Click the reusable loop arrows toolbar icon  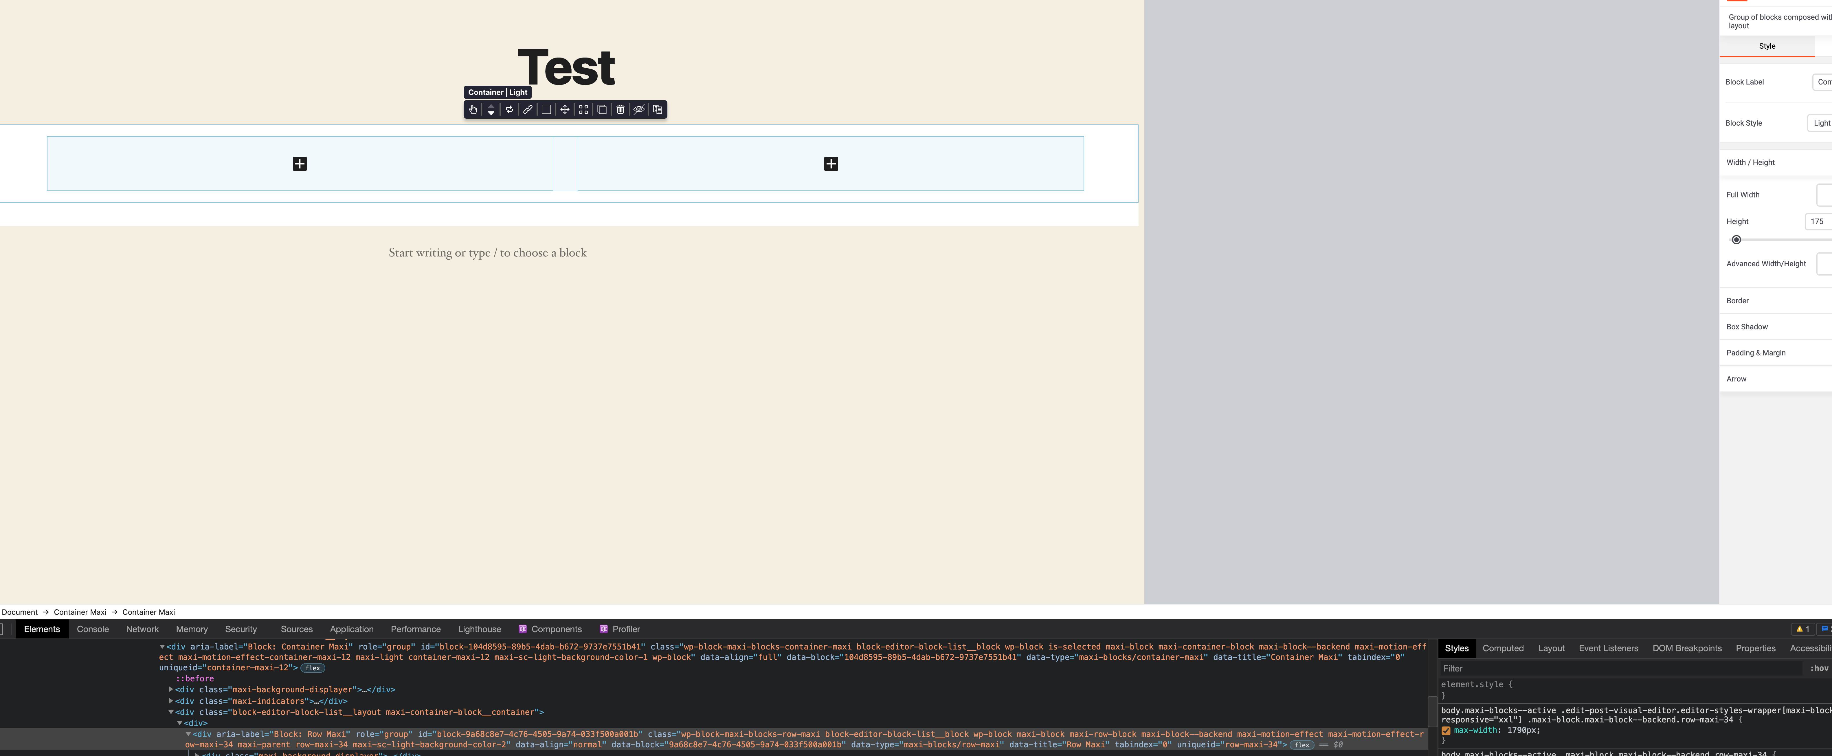point(509,109)
